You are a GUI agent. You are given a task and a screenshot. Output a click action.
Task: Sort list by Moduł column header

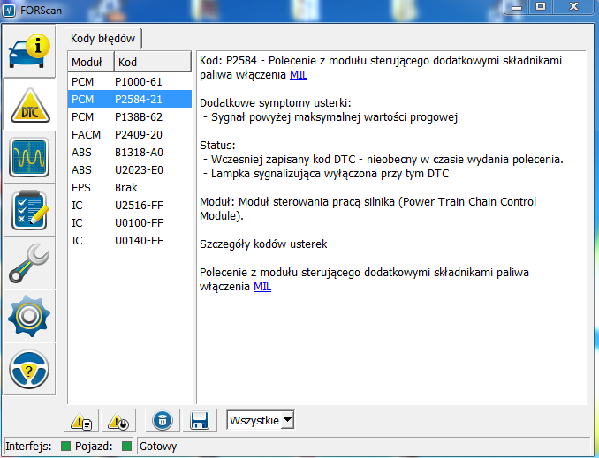pyautogui.click(x=91, y=63)
